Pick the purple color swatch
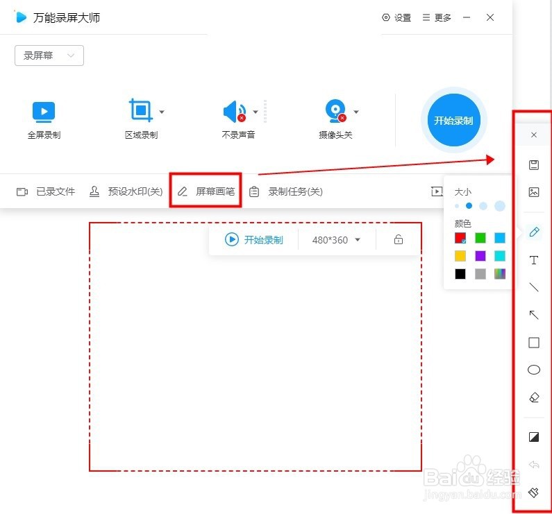This screenshot has height=514, width=552. pos(480,256)
